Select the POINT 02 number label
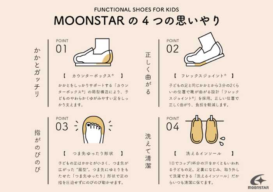Viewport: 273px width, 192px height. click(172, 46)
